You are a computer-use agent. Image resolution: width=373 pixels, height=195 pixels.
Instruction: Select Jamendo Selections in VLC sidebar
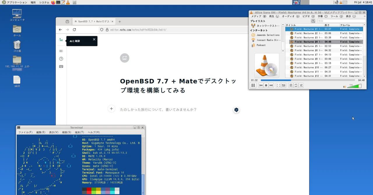[265, 35]
